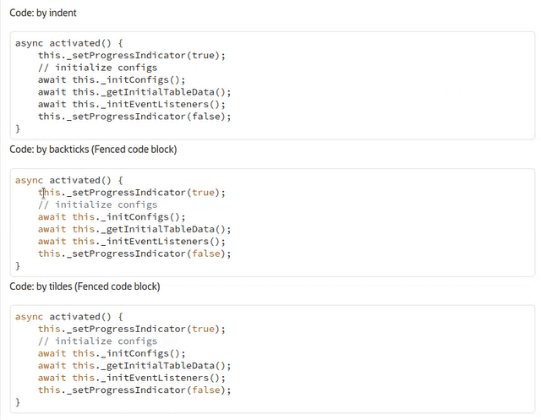Screen dimensions: 541x420
Task: Click the "true" literal in the tildes block
Action: tap(204, 329)
